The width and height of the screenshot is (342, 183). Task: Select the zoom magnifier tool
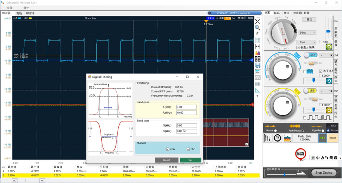pyautogui.click(x=257, y=28)
